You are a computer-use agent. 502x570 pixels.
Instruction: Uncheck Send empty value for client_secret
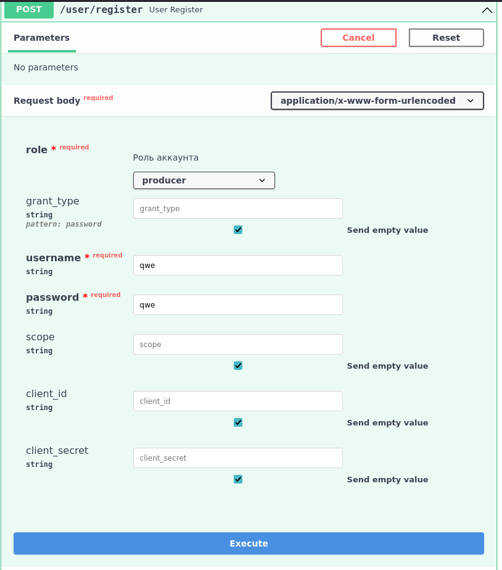237,479
